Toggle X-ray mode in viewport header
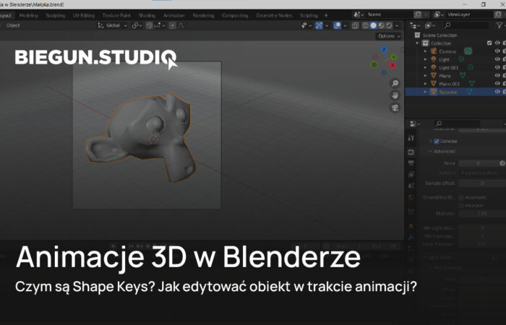Viewport: 506px width, 325px height. tap(355, 25)
